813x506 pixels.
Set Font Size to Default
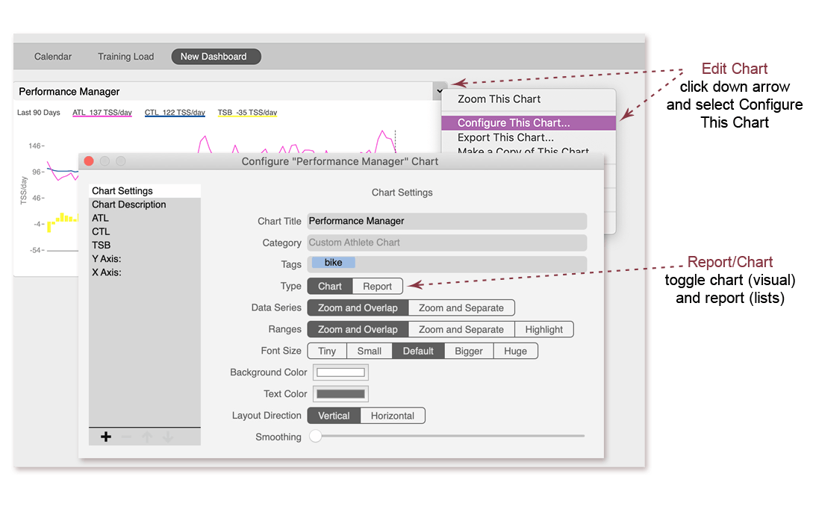pyautogui.click(x=418, y=351)
